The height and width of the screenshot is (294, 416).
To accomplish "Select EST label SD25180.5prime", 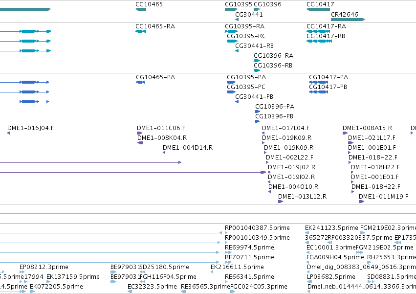I will (164, 267).
